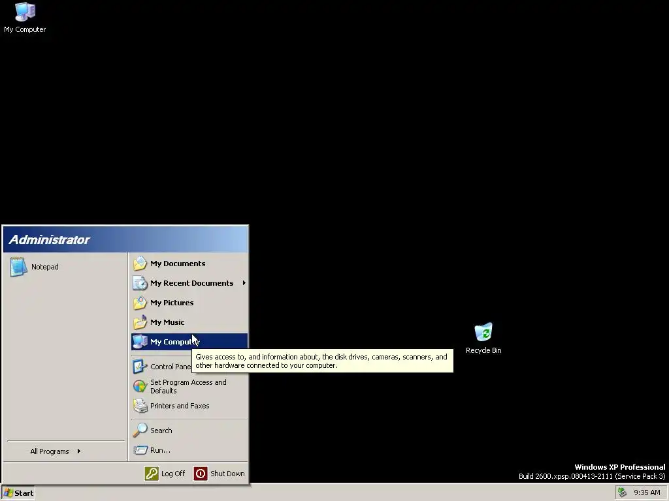Select My Pictures menu entry text

pos(172,303)
